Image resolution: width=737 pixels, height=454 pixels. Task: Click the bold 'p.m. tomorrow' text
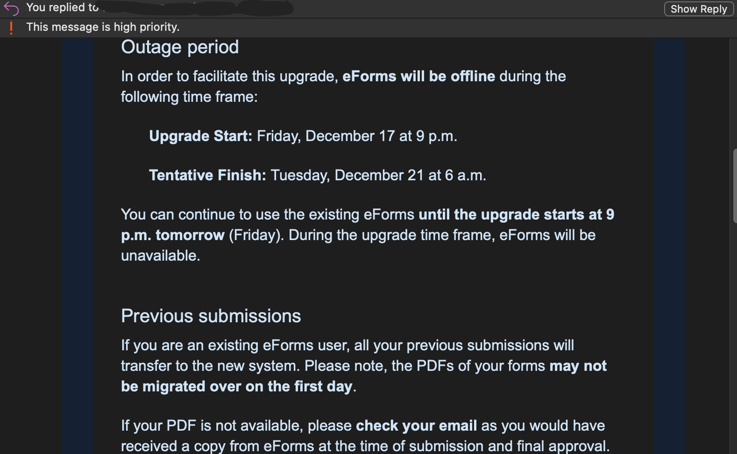[x=173, y=235]
